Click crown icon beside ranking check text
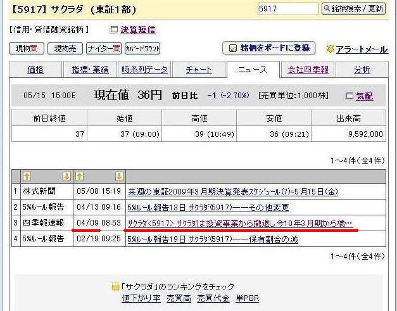This screenshot has width=397, height=311. tap(115, 286)
